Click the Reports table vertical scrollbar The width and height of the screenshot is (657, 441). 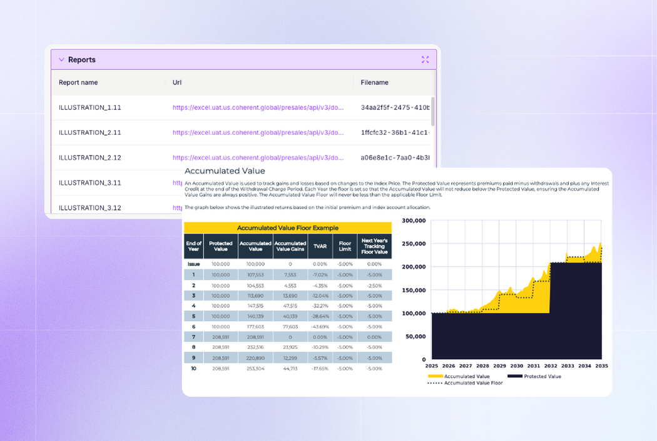click(x=433, y=112)
